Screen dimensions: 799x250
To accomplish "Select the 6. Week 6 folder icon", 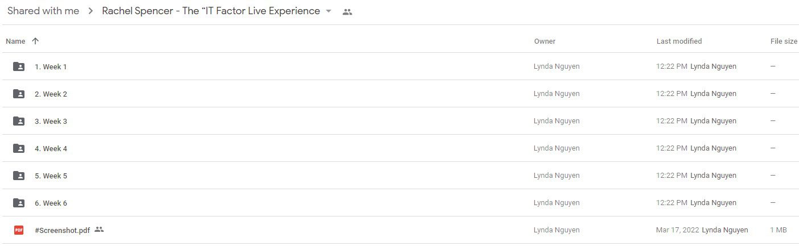I will (x=19, y=203).
